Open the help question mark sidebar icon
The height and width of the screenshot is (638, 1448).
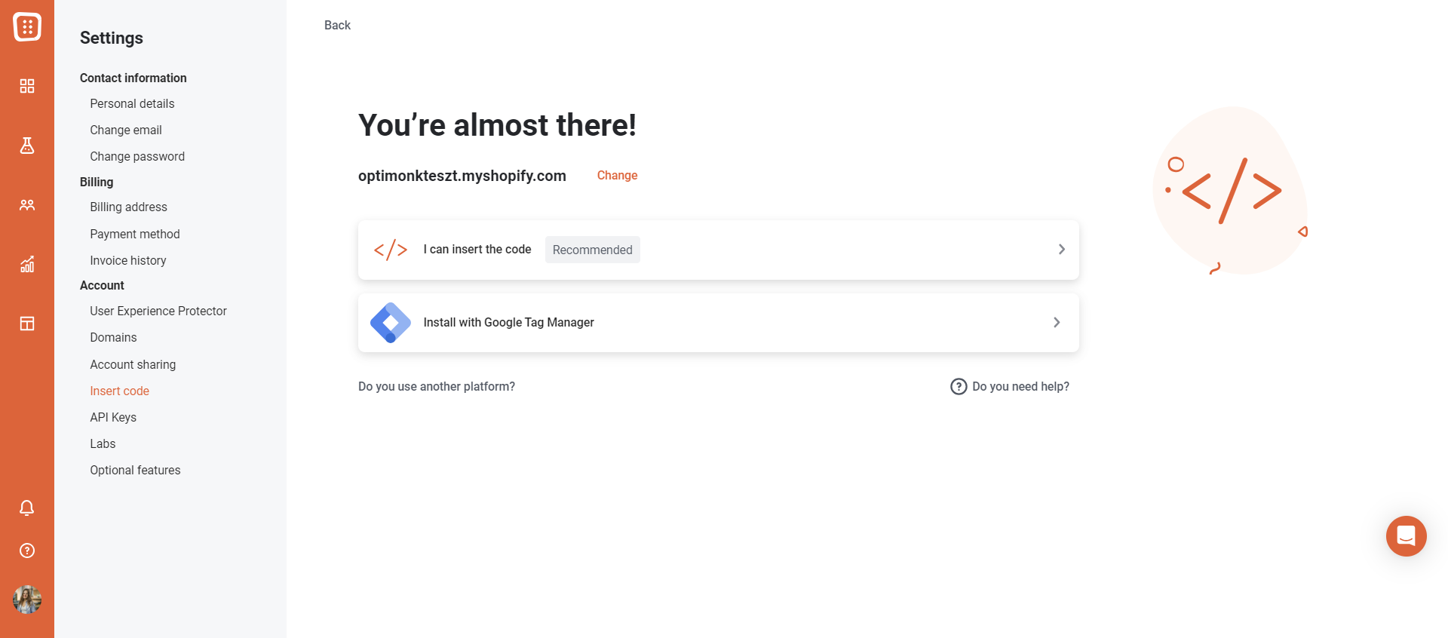(27, 551)
